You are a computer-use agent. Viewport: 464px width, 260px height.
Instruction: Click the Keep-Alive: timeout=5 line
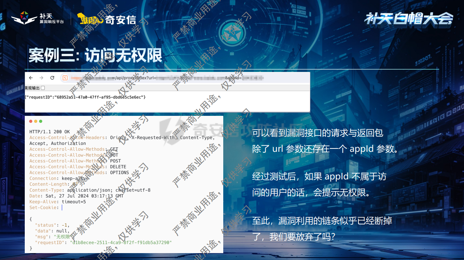click(x=58, y=202)
